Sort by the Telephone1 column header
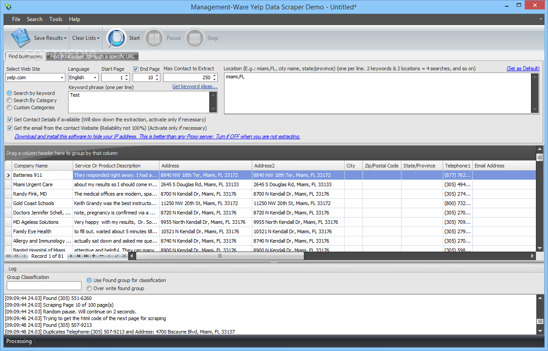This screenshot has height=351, width=548. coord(457,166)
